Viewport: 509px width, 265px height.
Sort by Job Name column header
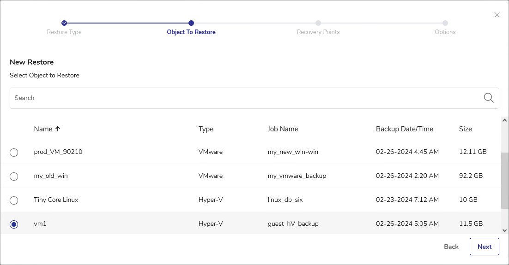[283, 129]
